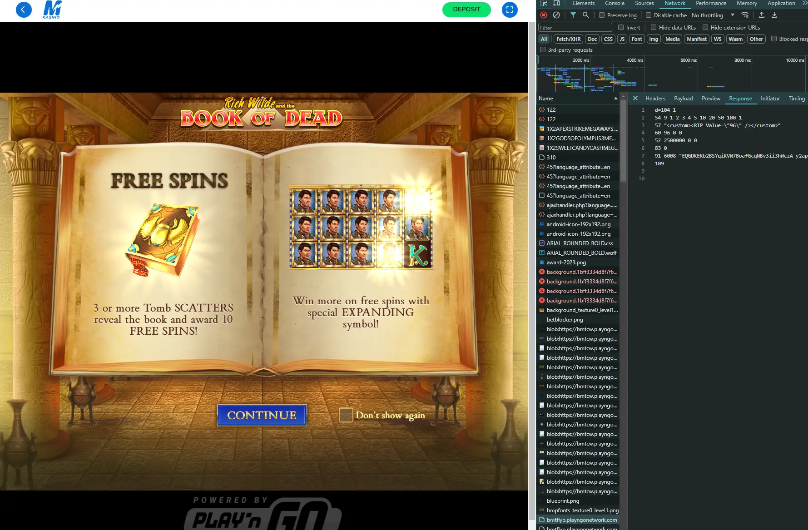The width and height of the screenshot is (808, 530).
Task: Open network search magnifier
Action: coord(586,15)
